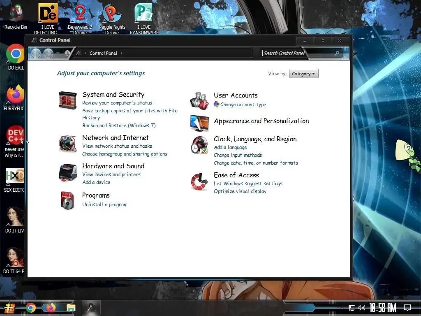Click the Clock, Language, and Region icon
421x316 pixels.
pos(199,145)
